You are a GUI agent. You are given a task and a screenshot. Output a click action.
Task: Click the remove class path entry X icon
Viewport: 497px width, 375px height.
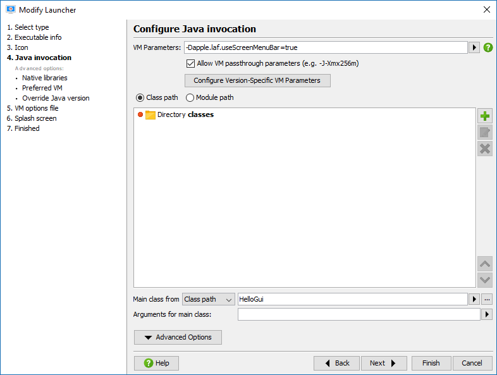pyautogui.click(x=484, y=149)
